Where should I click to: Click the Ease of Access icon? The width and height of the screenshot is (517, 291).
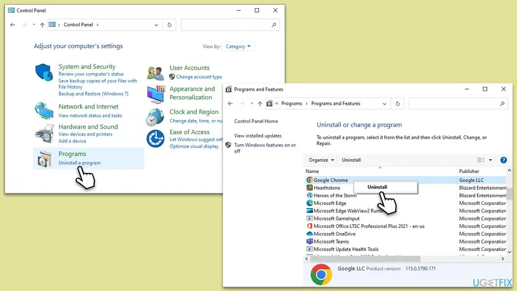155,139
